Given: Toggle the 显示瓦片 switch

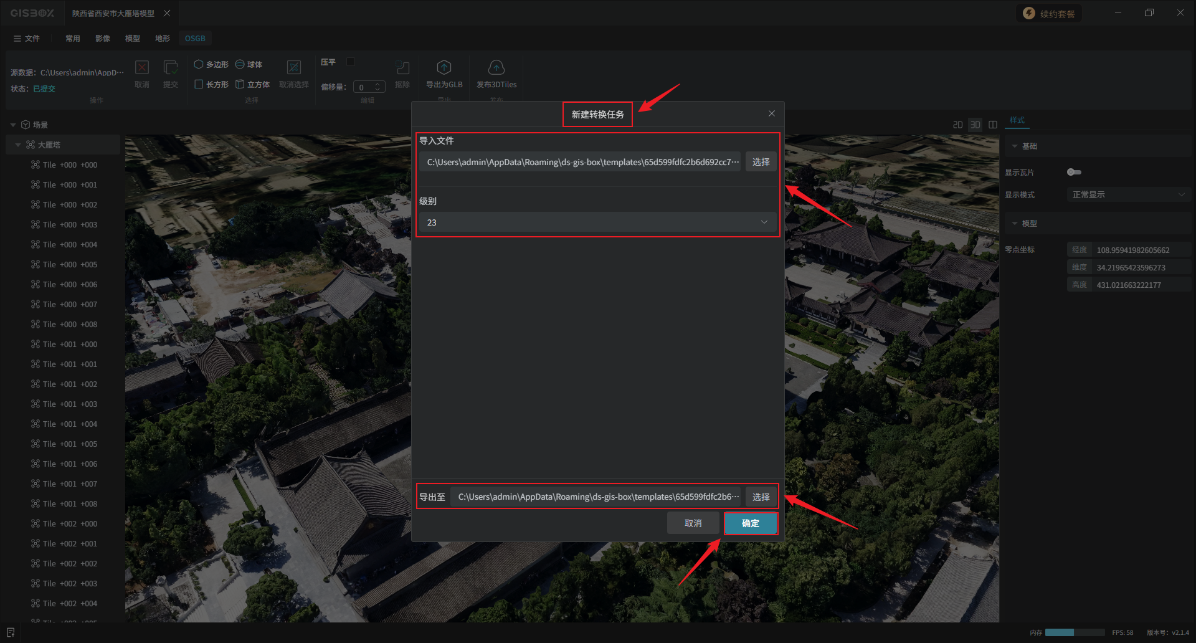Looking at the screenshot, I should pos(1074,172).
